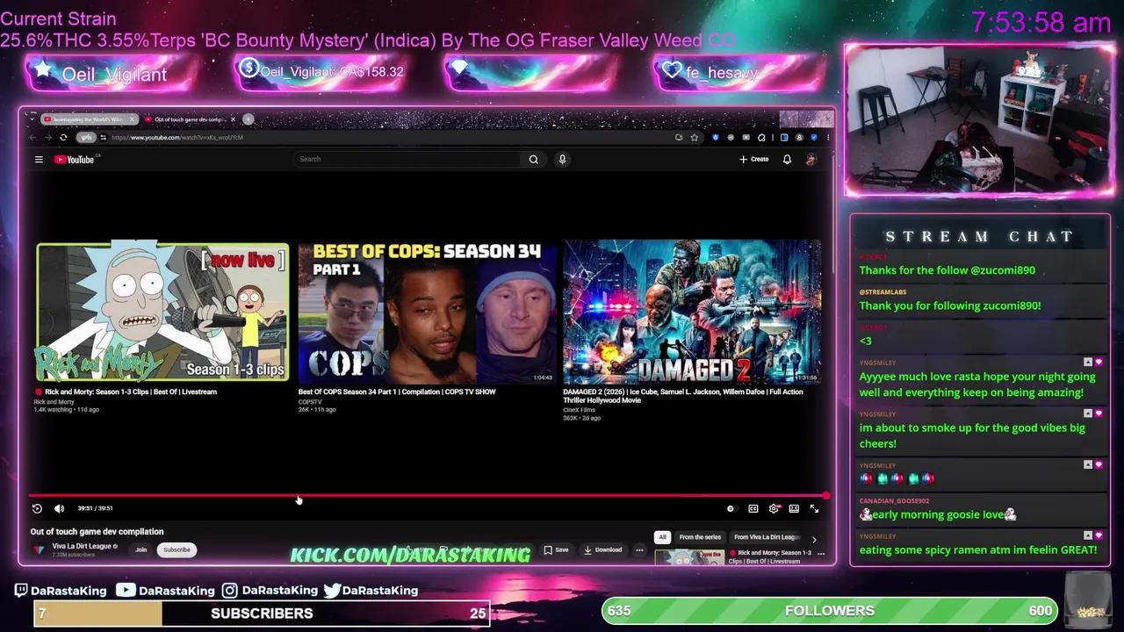Viewport: 1124px width, 632px height.
Task: Click the Create button
Action: coord(754,159)
